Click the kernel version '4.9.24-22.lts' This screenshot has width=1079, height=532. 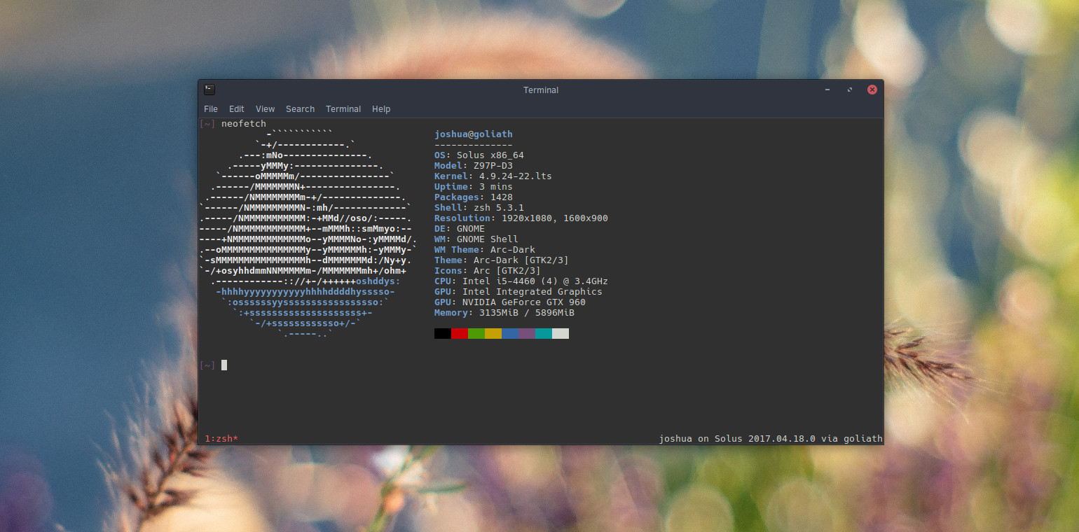click(516, 176)
